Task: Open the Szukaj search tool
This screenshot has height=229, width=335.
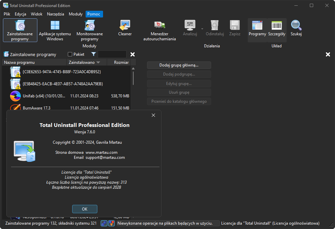Action: (x=296, y=28)
